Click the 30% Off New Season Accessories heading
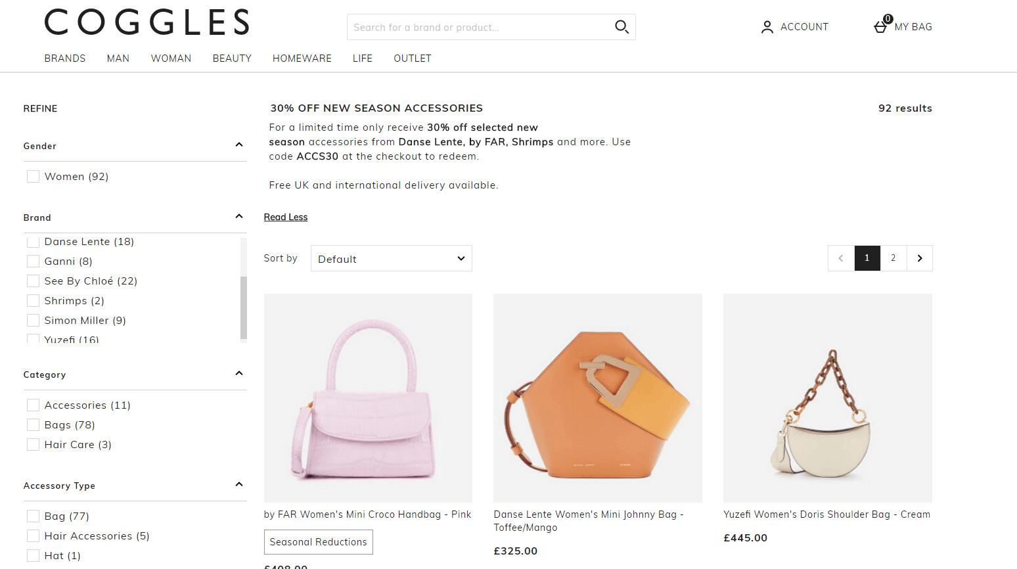This screenshot has width=1017, height=569. point(376,108)
